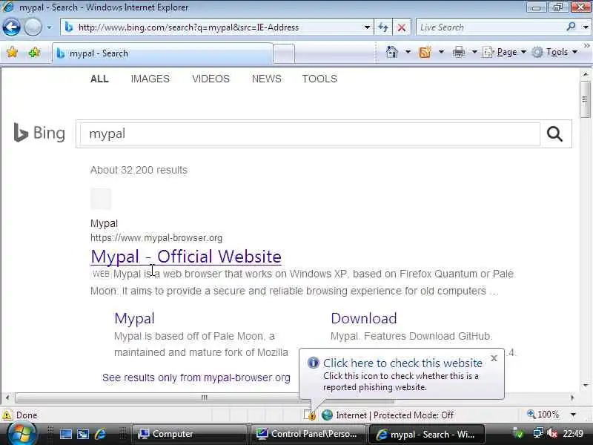Open the search provider dropdown arrow
Viewport: 593px width, 445px height.
coord(586,27)
